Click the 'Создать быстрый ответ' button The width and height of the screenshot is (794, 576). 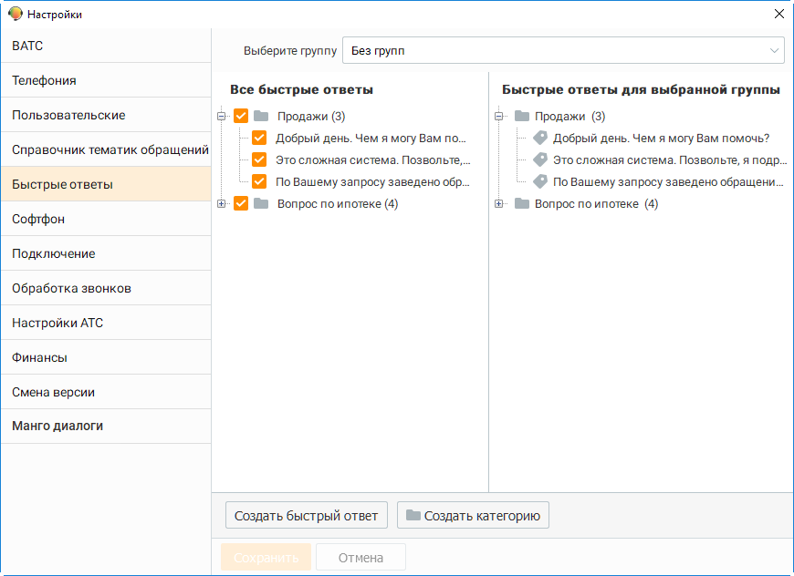307,515
